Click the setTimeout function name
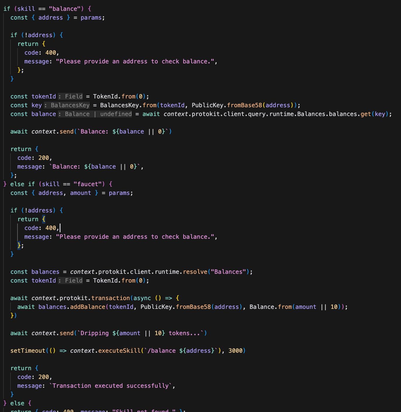Image resolution: width=401 pixels, height=412 pixels. 28,351
